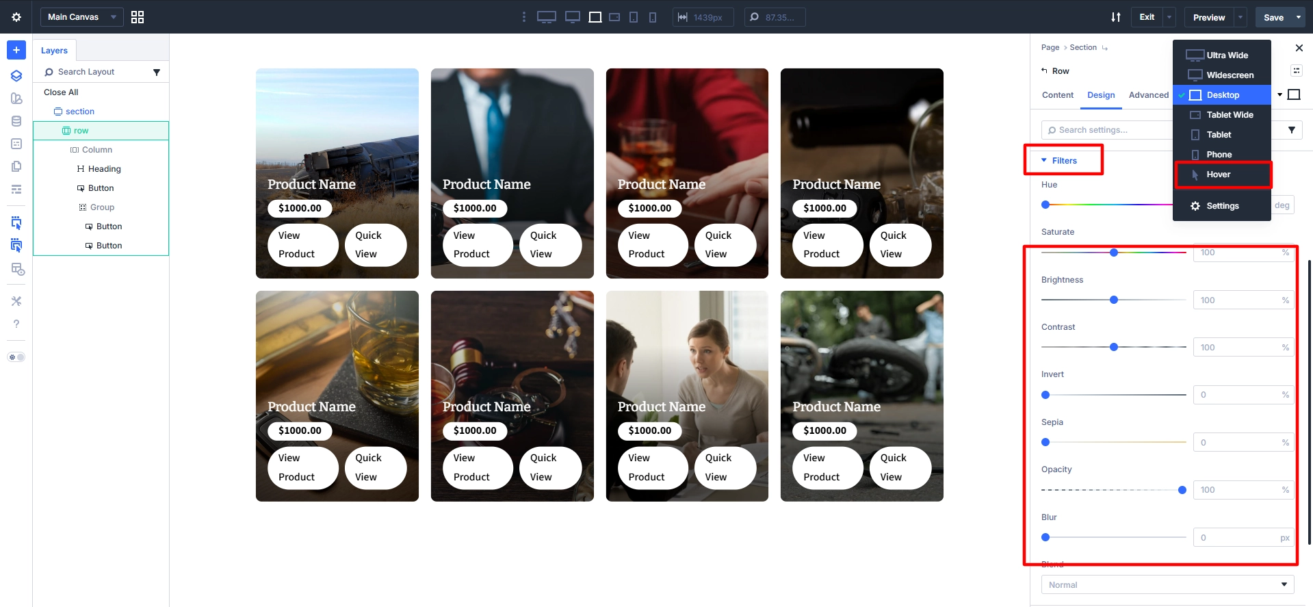1313x607 pixels.
Task: Click the Exit button
Action: [1147, 17]
